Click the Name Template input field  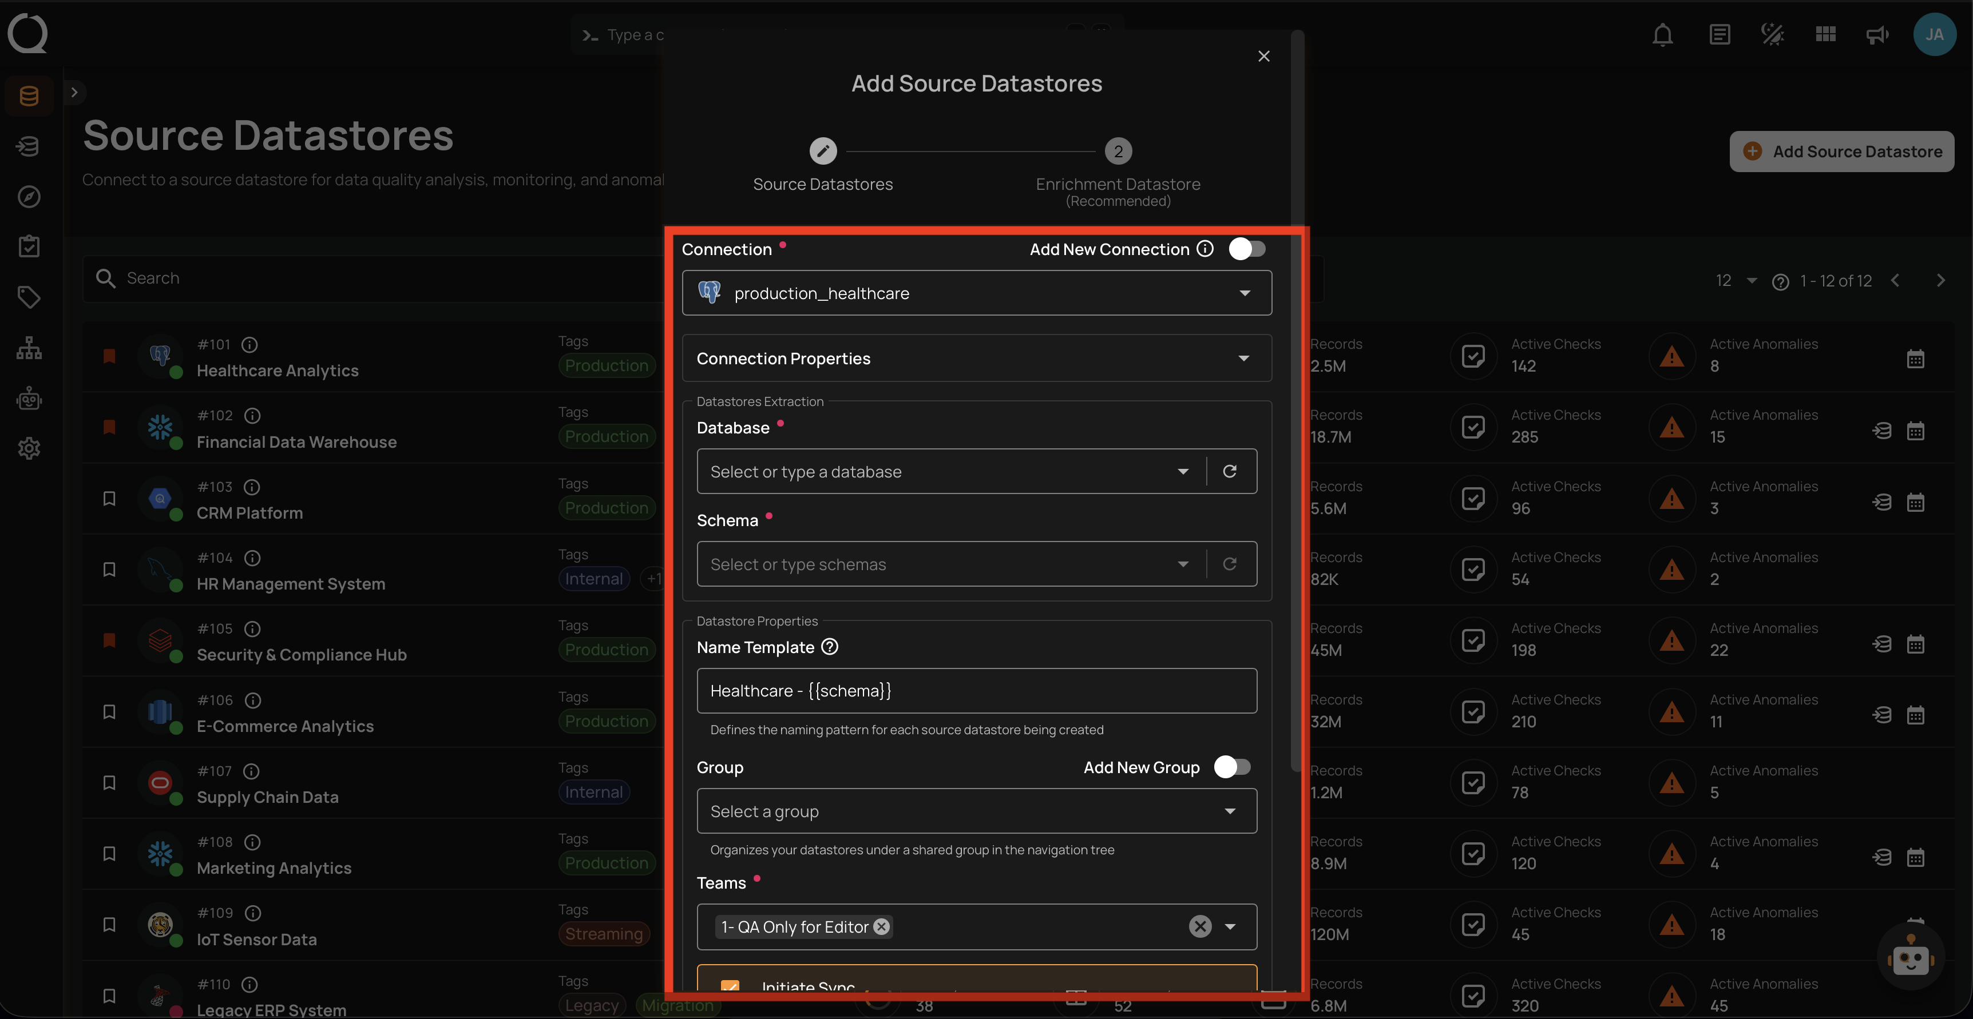977,691
